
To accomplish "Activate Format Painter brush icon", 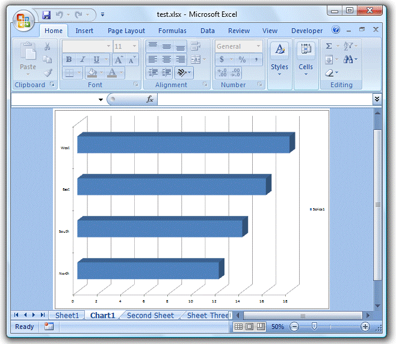I will [x=48, y=73].
